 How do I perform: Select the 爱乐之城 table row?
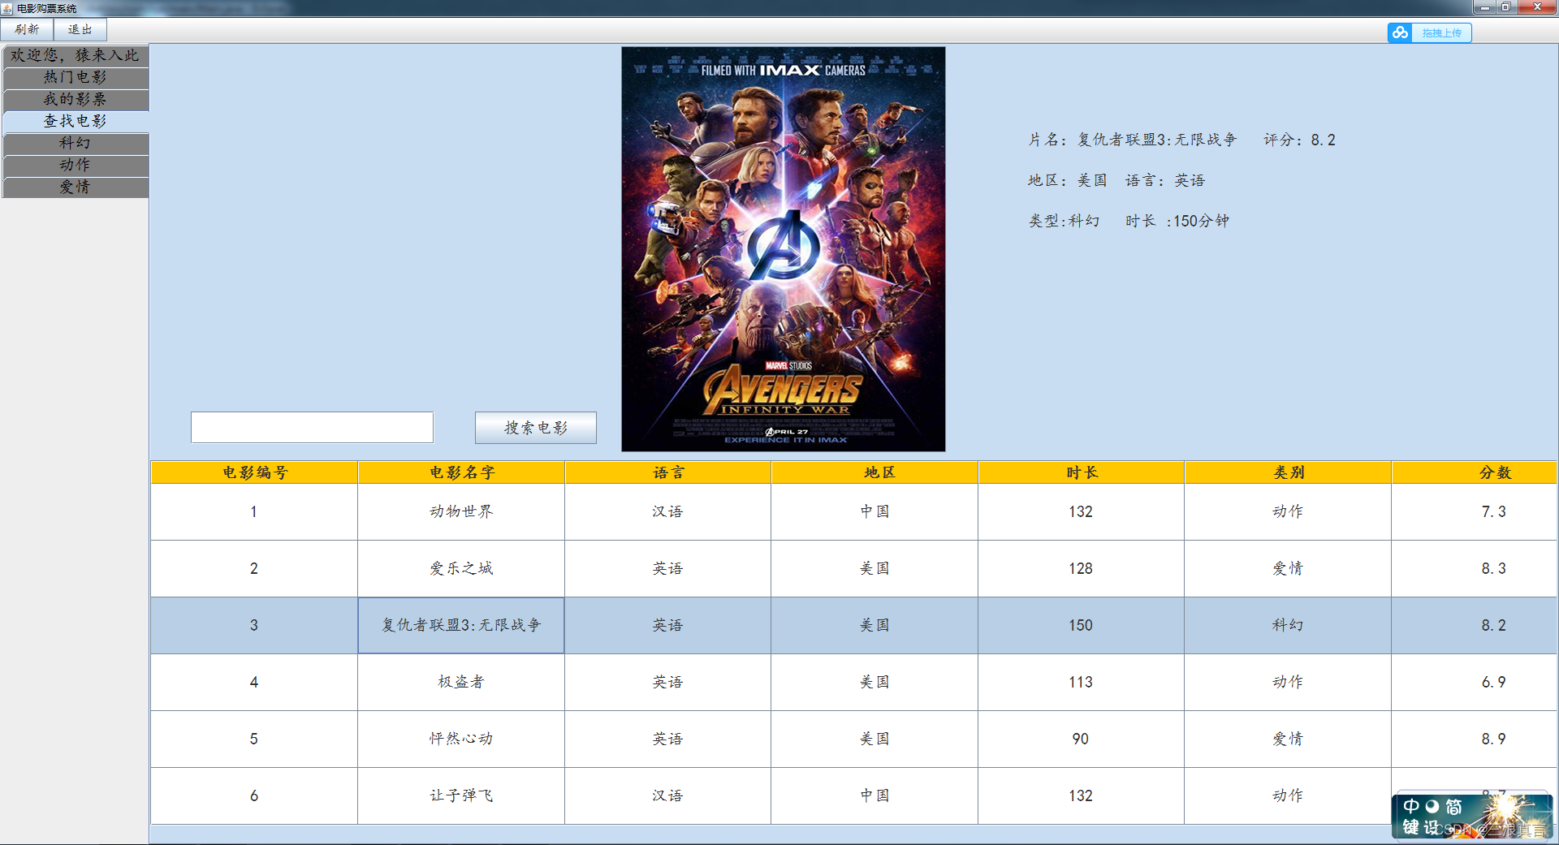(460, 568)
